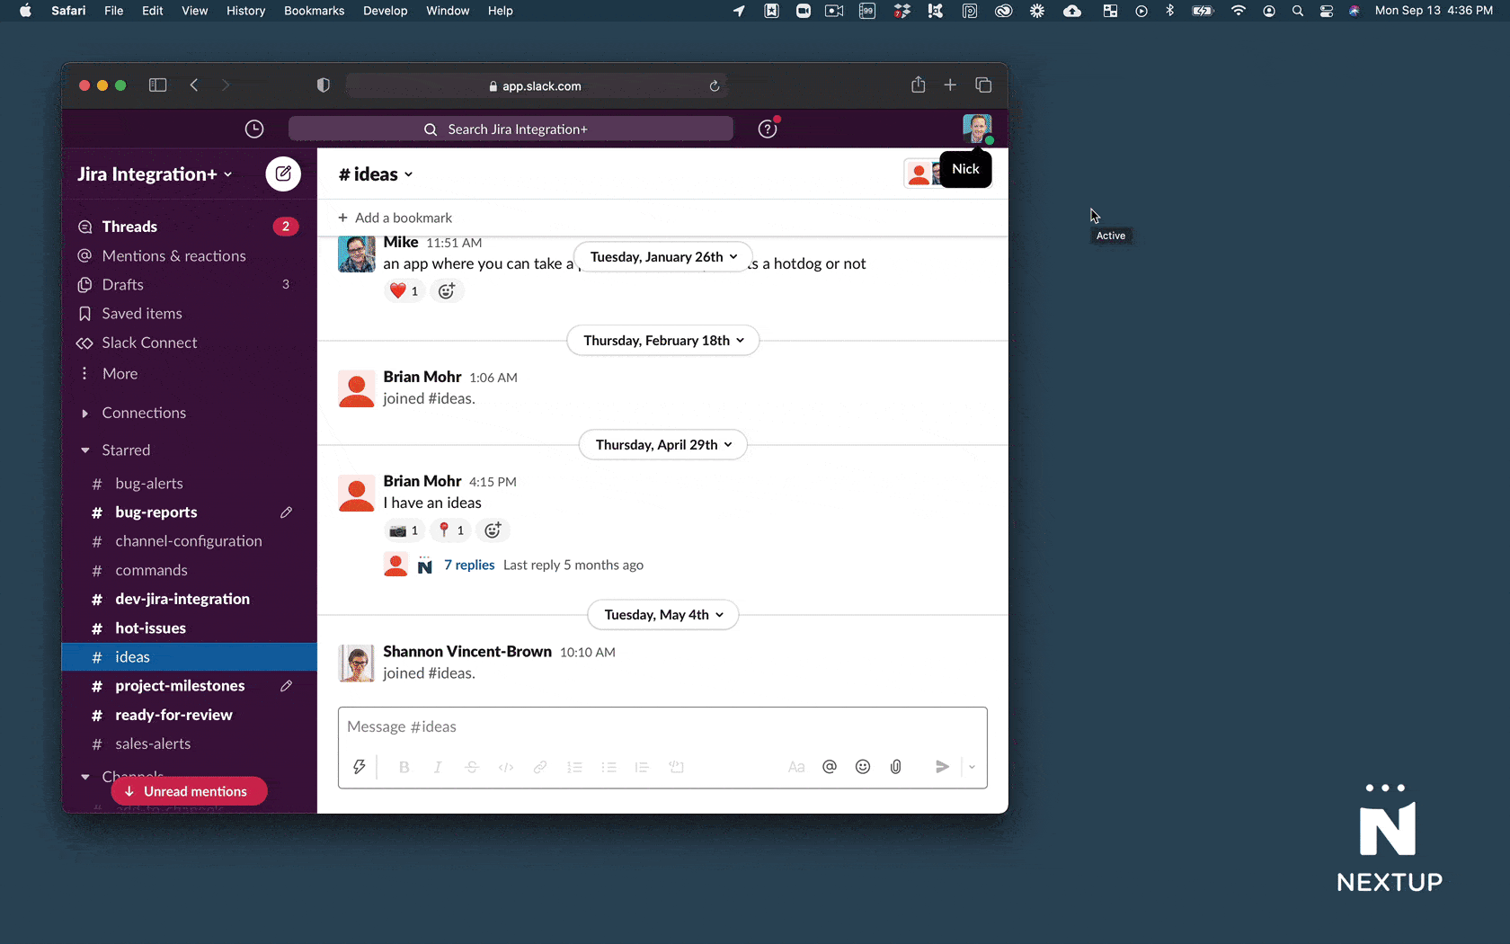Click Add a bookmark
The height and width of the screenshot is (944, 1510).
tap(395, 218)
